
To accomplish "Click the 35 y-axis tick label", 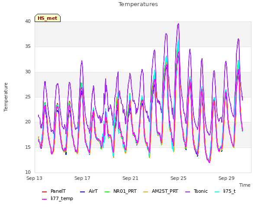I will [x=28, y=47].
